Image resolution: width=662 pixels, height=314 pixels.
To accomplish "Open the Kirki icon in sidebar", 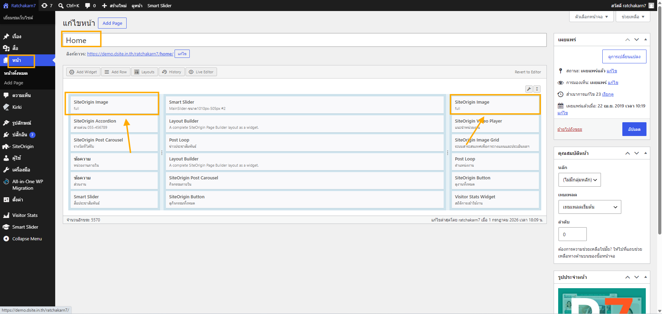I will (6, 107).
